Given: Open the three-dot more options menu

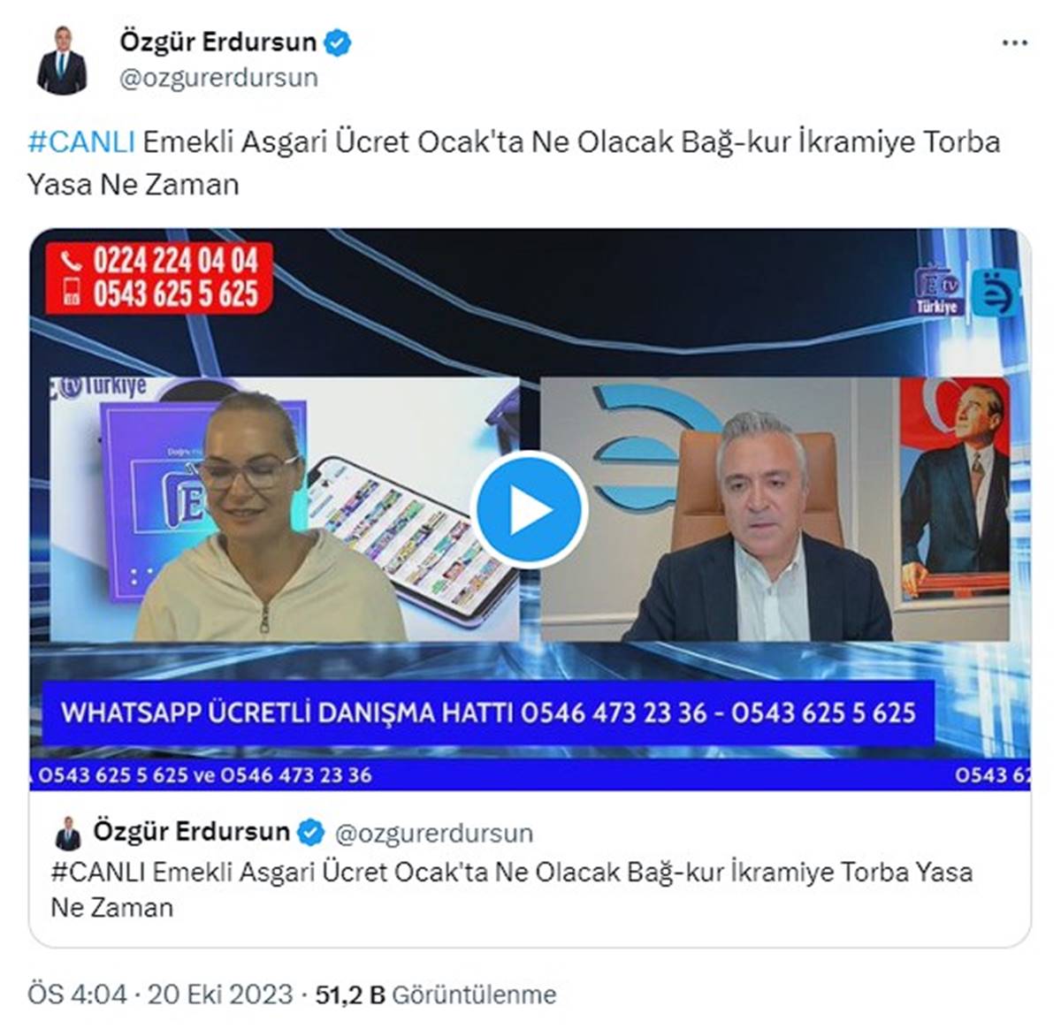Looking at the screenshot, I should click(x=1014, y=43).
